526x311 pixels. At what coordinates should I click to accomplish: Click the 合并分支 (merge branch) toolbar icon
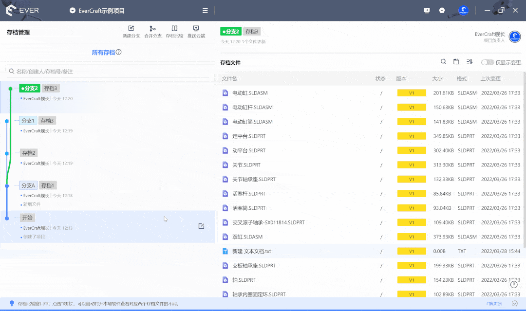(152, 32)
